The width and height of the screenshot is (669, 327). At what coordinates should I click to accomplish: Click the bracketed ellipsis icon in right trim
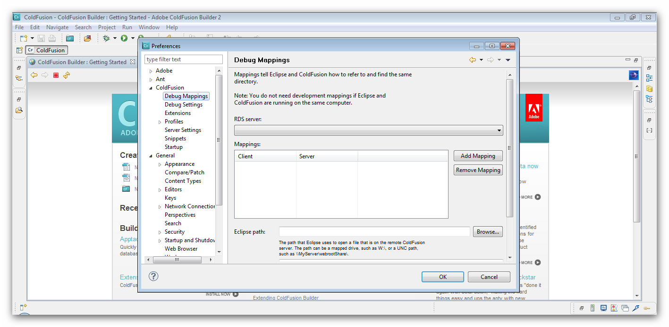pos(649,131)
